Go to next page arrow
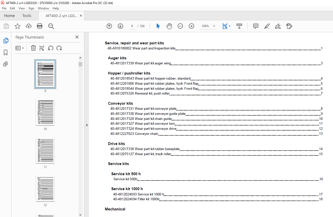Image resolution: width=333 pixels, height=217 pixels. pyautogui.click(x=120, y=26)
